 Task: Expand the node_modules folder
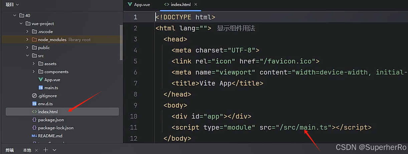coord(27,39)
